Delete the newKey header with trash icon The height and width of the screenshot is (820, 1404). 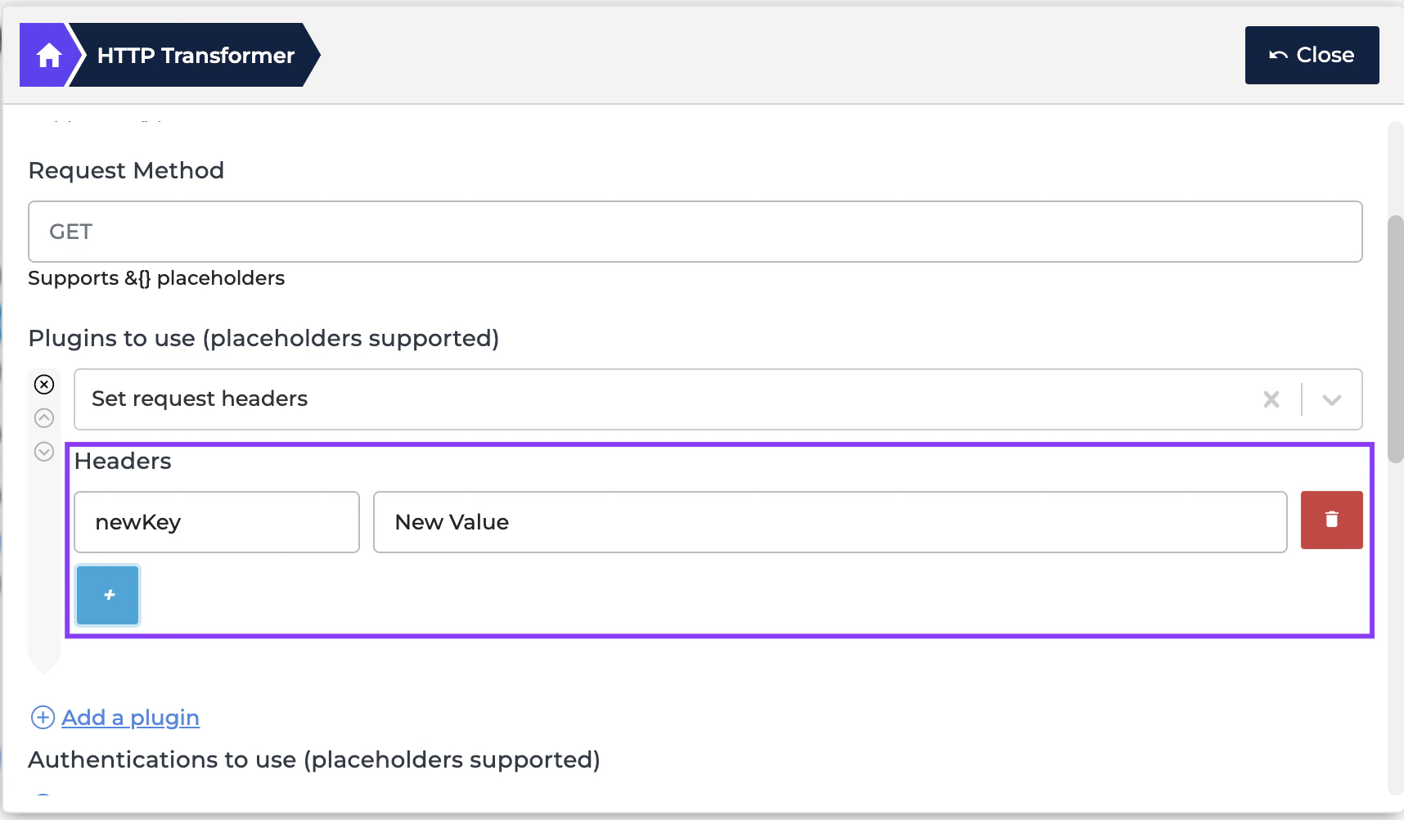coord(1331,520)
